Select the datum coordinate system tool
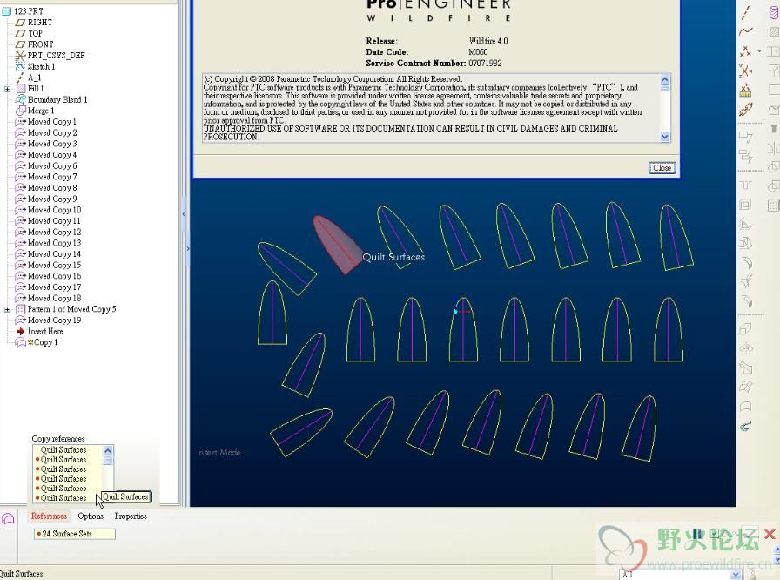 (x=745, y=71)
